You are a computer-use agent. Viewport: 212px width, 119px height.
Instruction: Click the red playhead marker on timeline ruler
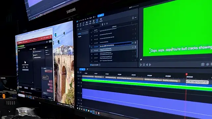pyautogui.click(x=186, y=74)
